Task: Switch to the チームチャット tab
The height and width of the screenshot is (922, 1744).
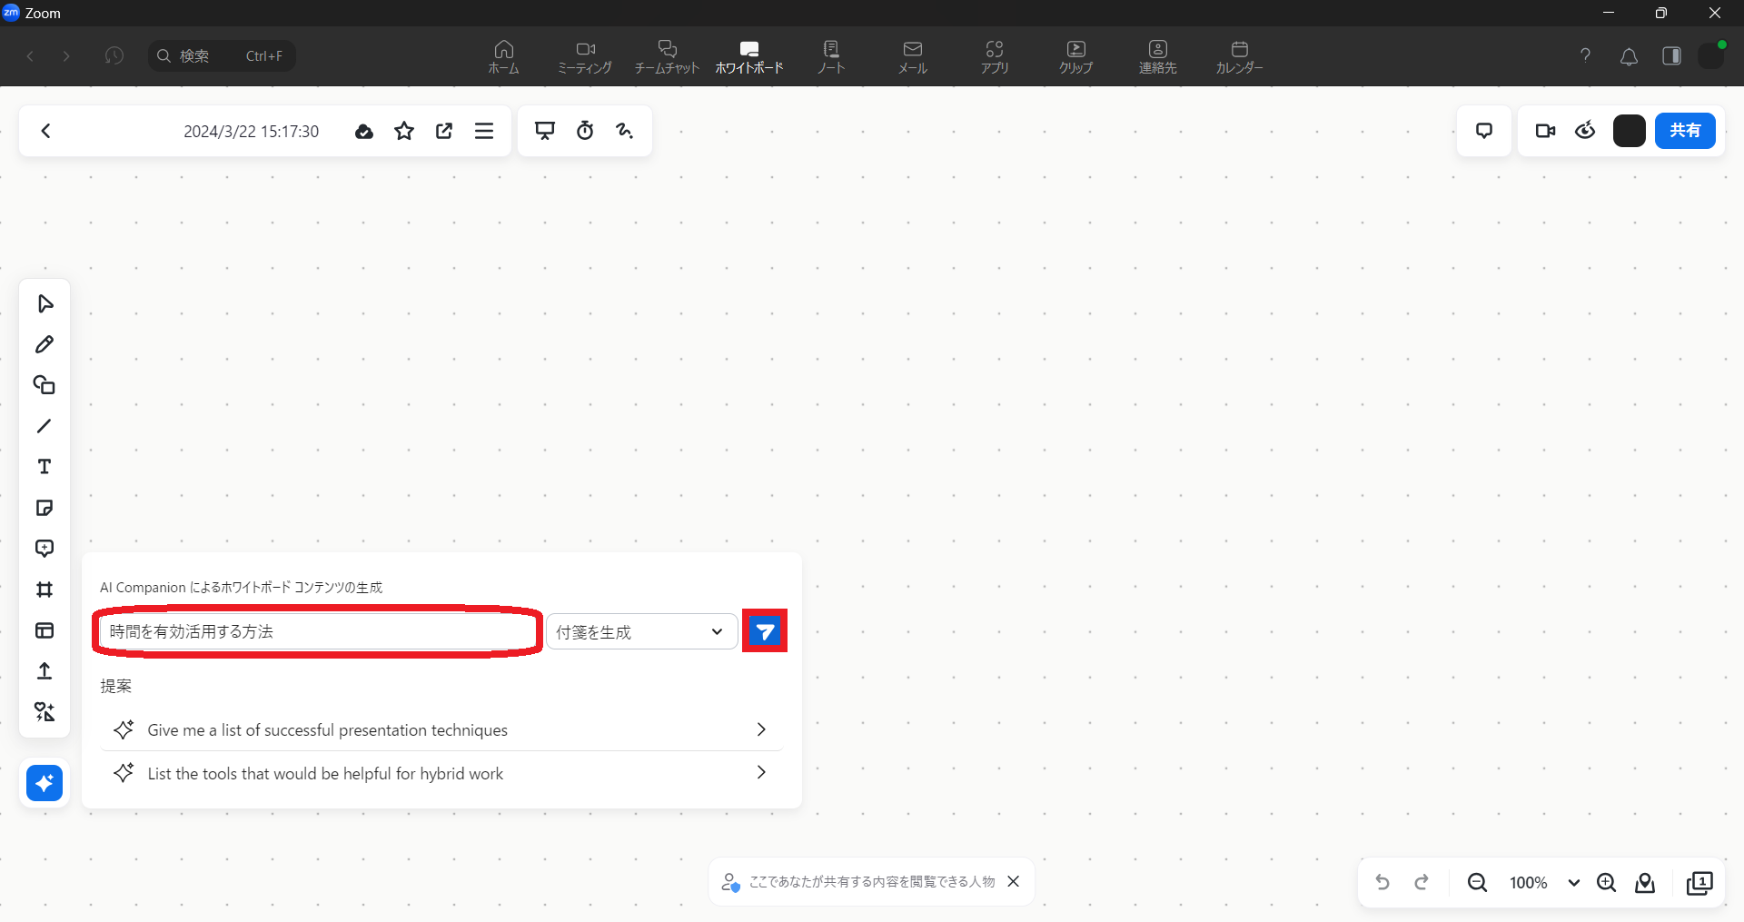Action: pos(667,56)
